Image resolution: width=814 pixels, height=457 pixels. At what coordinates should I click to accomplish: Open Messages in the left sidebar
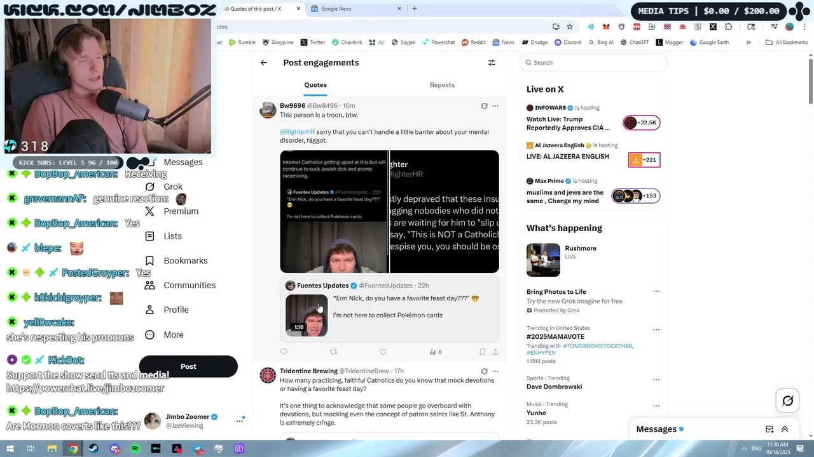[183, 162]
